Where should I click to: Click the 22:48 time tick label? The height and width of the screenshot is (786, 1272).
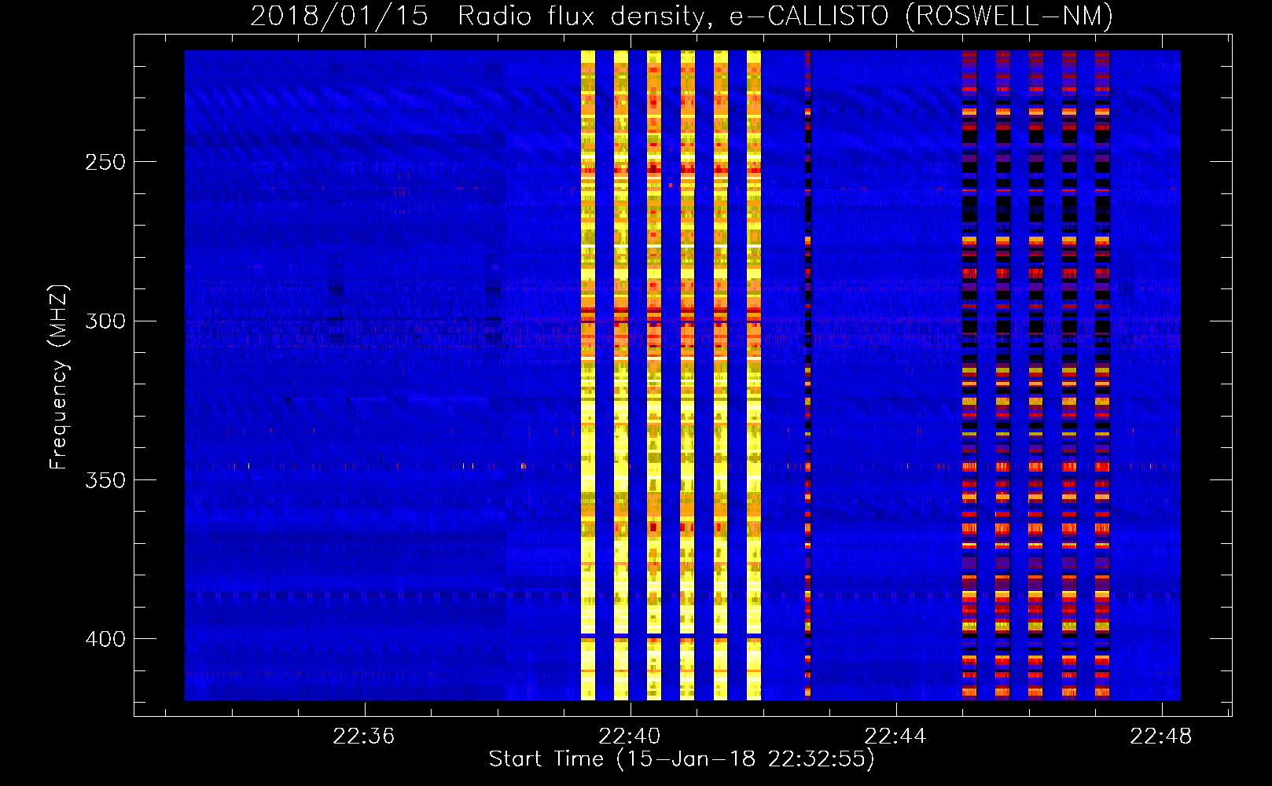pyautogui.click(x=1161, y=736)
